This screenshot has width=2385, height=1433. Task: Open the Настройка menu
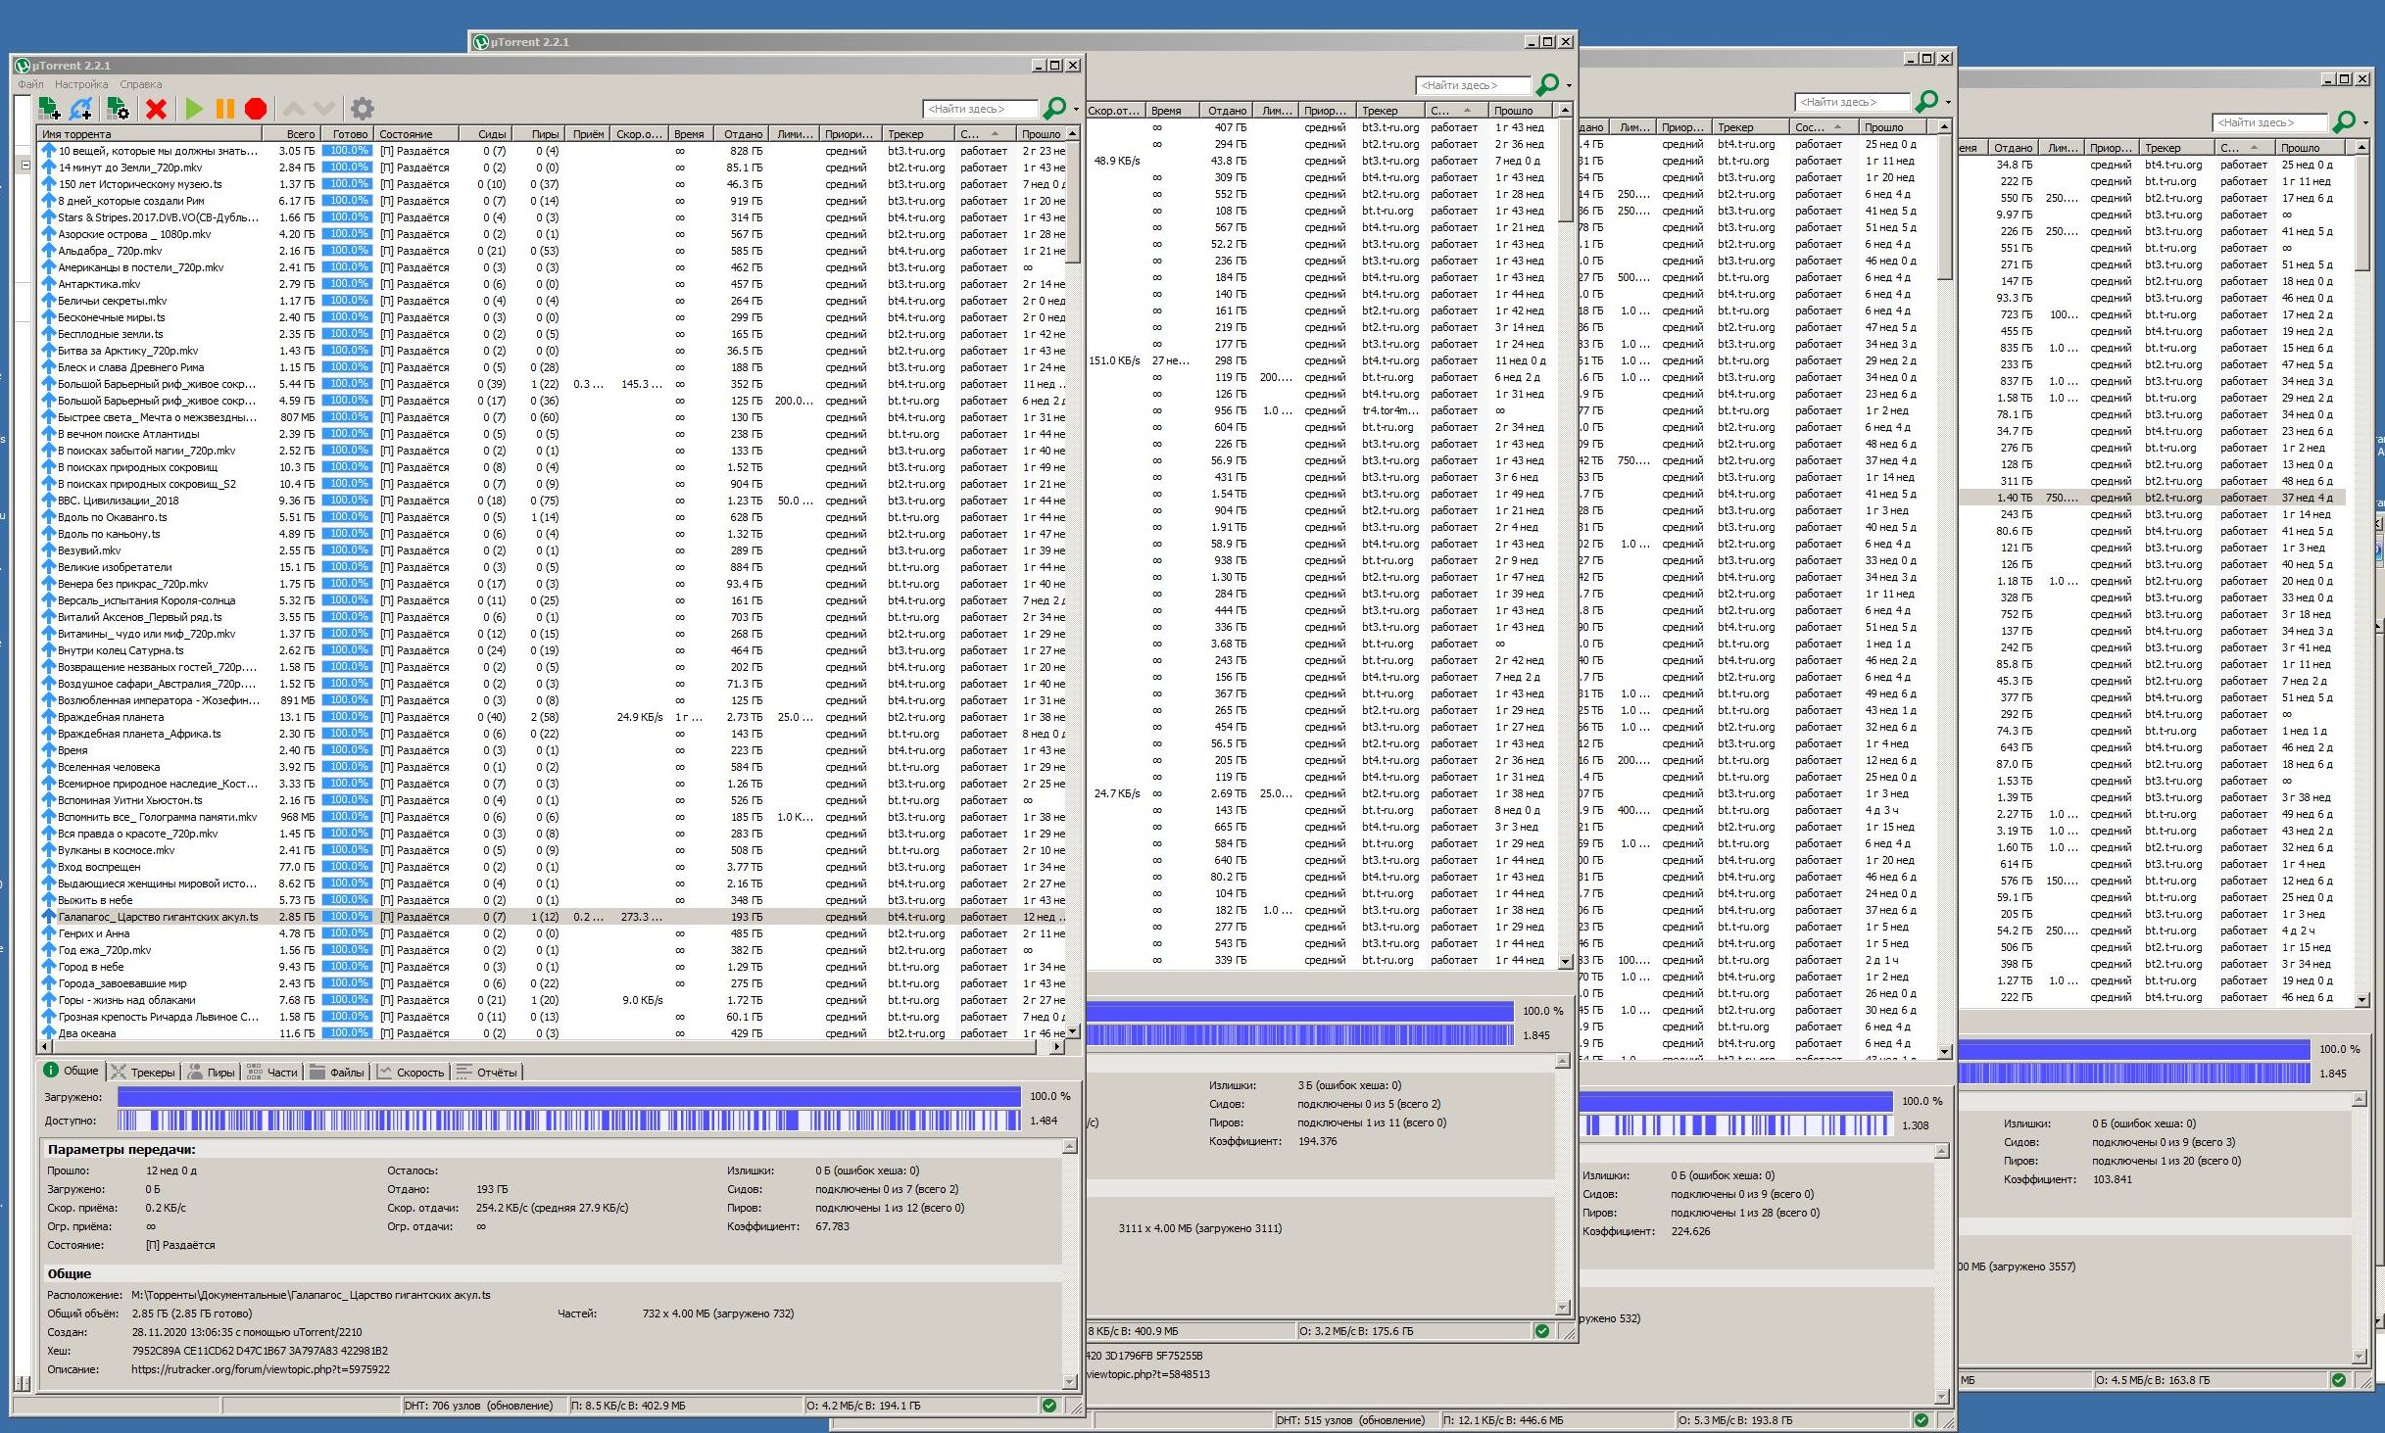81,84
